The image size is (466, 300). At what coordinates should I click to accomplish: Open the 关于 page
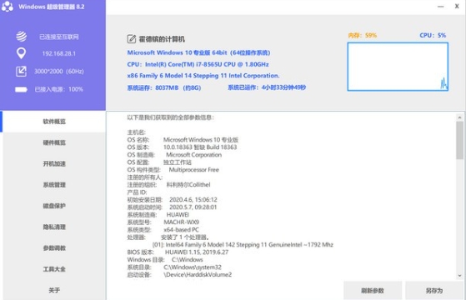54,290
